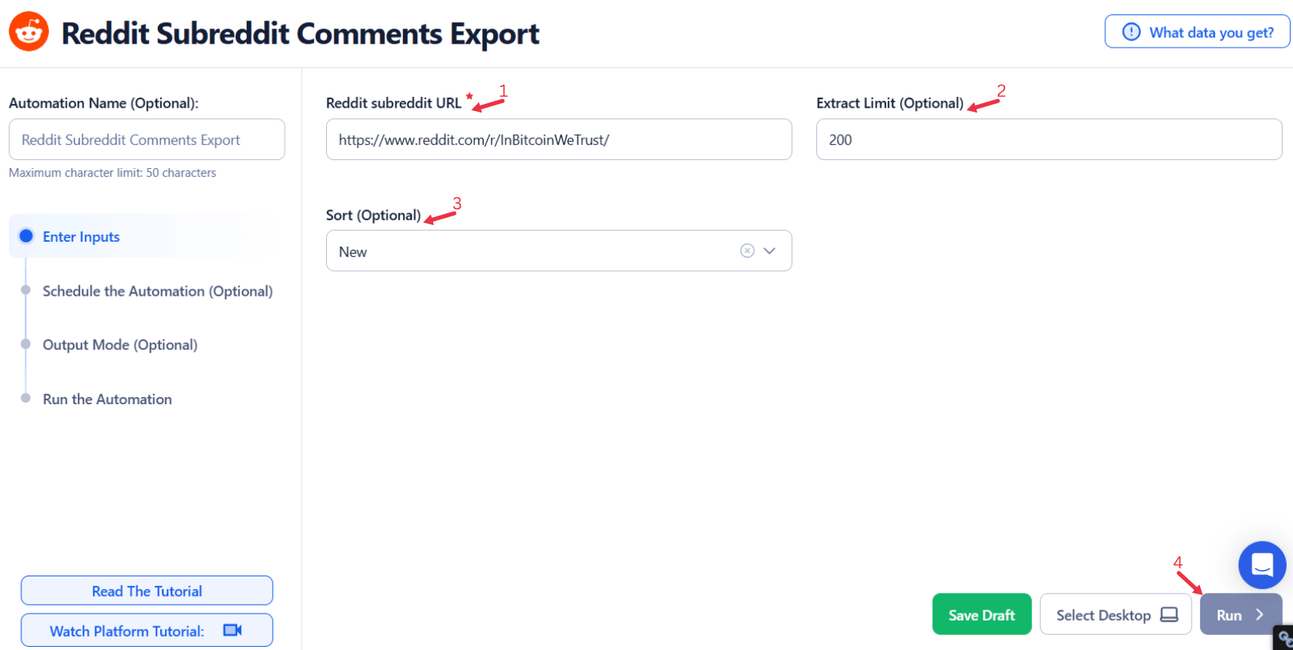Click the Extract Limit input field
Image resolution: width=1293 pixels, height=650 pixels.
1049,140
